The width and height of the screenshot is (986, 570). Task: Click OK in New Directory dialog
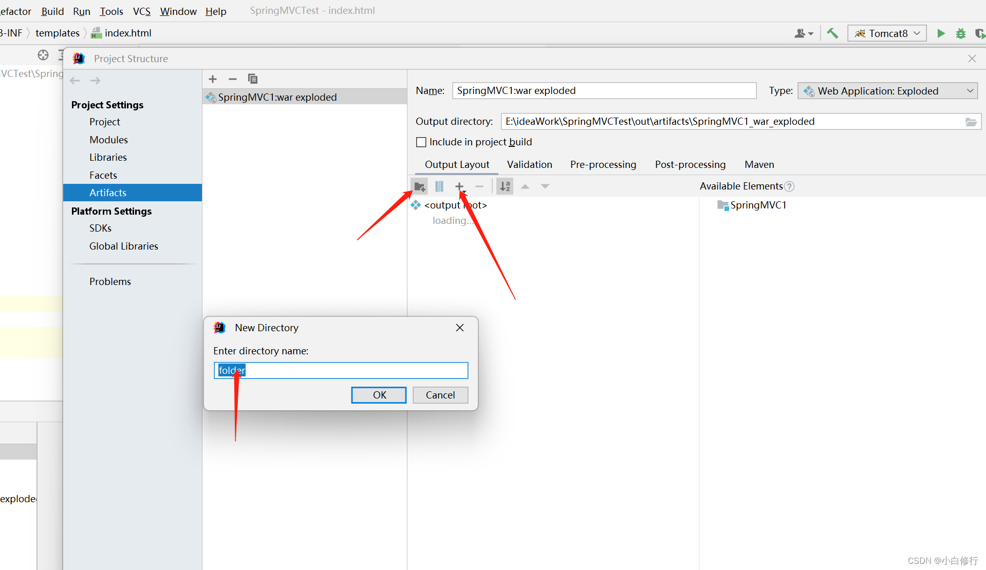379,395
